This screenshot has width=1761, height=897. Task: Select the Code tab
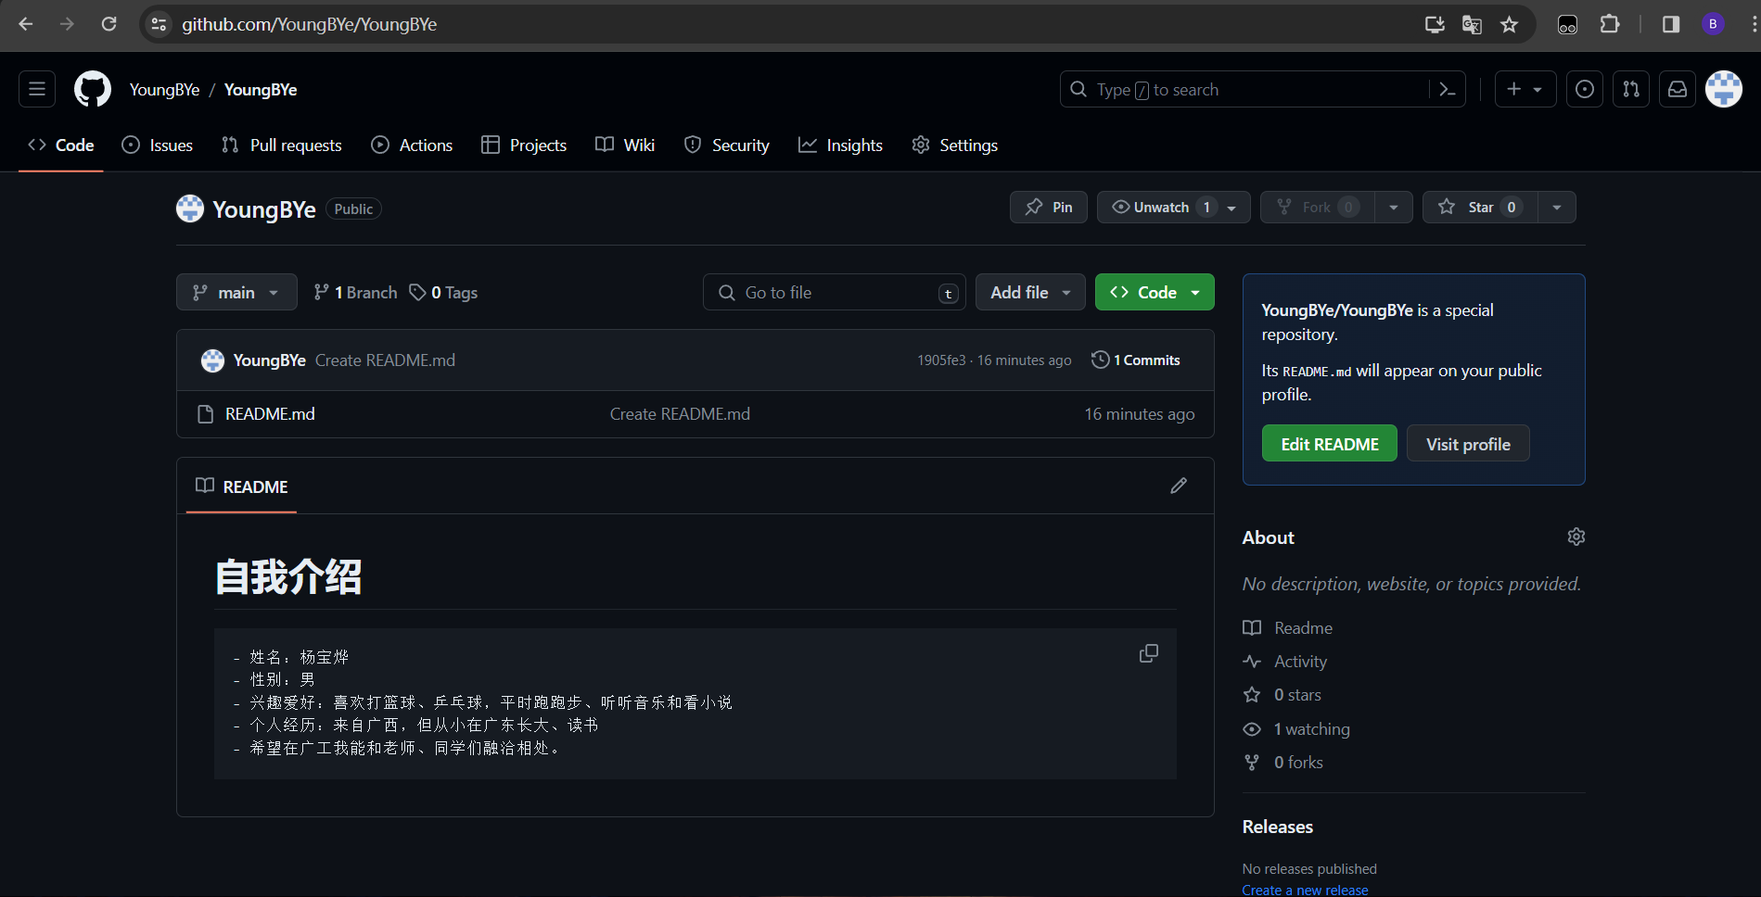[x=61, y=145]
